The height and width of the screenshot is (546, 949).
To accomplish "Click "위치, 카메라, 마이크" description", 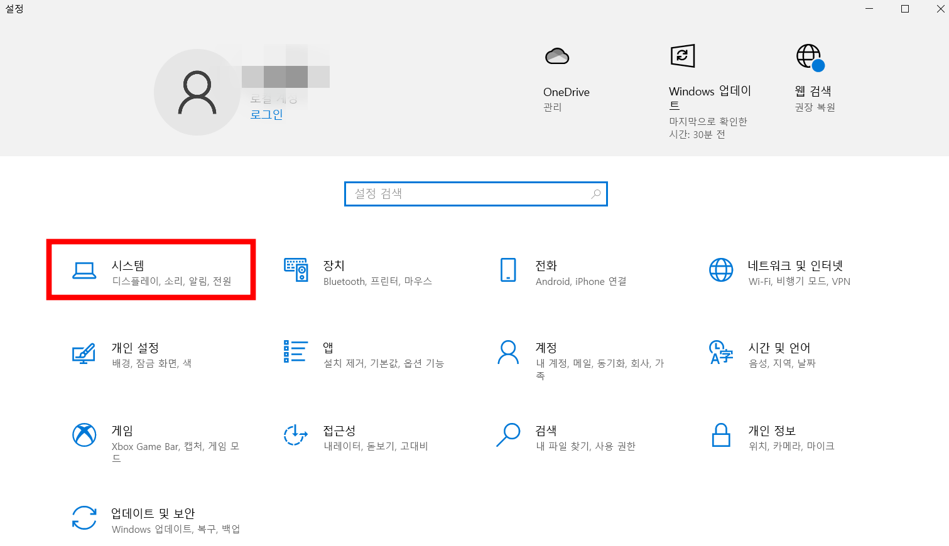I will (791, 446).
